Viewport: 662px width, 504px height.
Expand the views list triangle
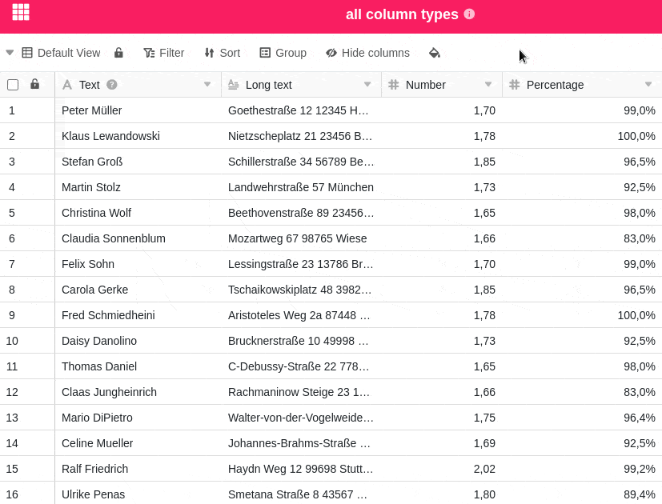pos(10,53)
